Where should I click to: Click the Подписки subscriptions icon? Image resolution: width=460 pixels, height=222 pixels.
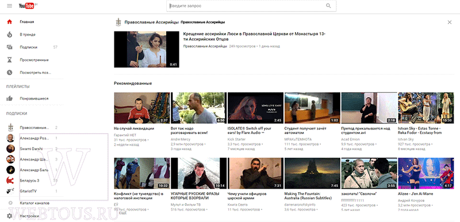pyautogui.click(x=10, y=47)
